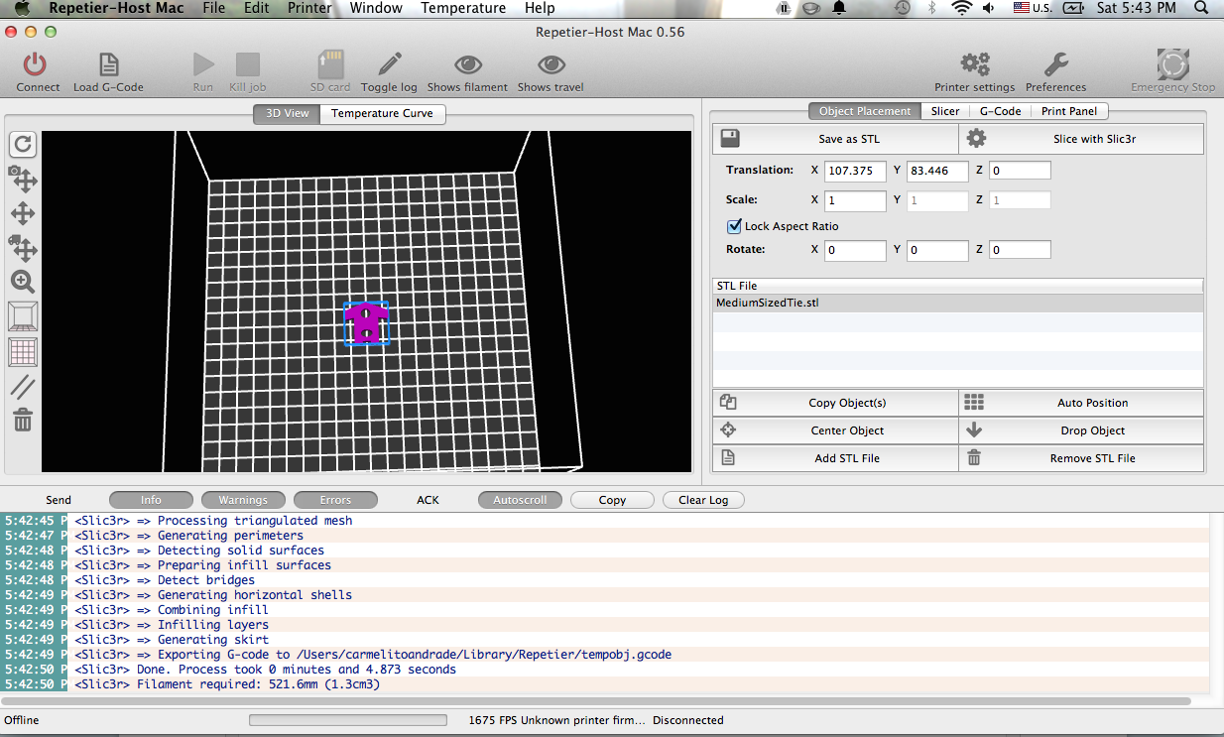Screen dimensions: 1224x737
Task: Open Printer settings gears icon
Action: point(975,65)
